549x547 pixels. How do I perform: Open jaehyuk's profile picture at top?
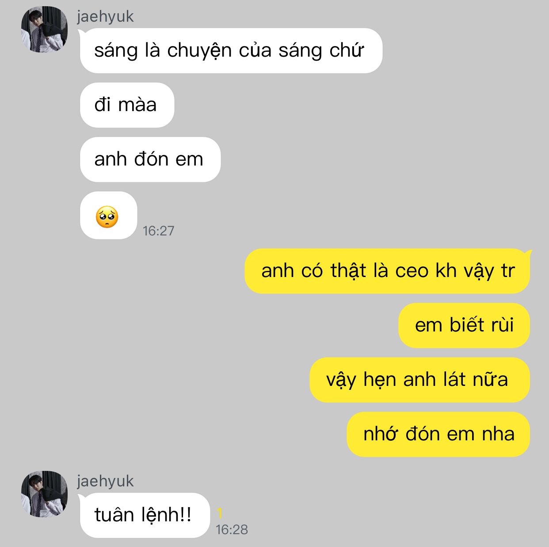tap(44, 29)
